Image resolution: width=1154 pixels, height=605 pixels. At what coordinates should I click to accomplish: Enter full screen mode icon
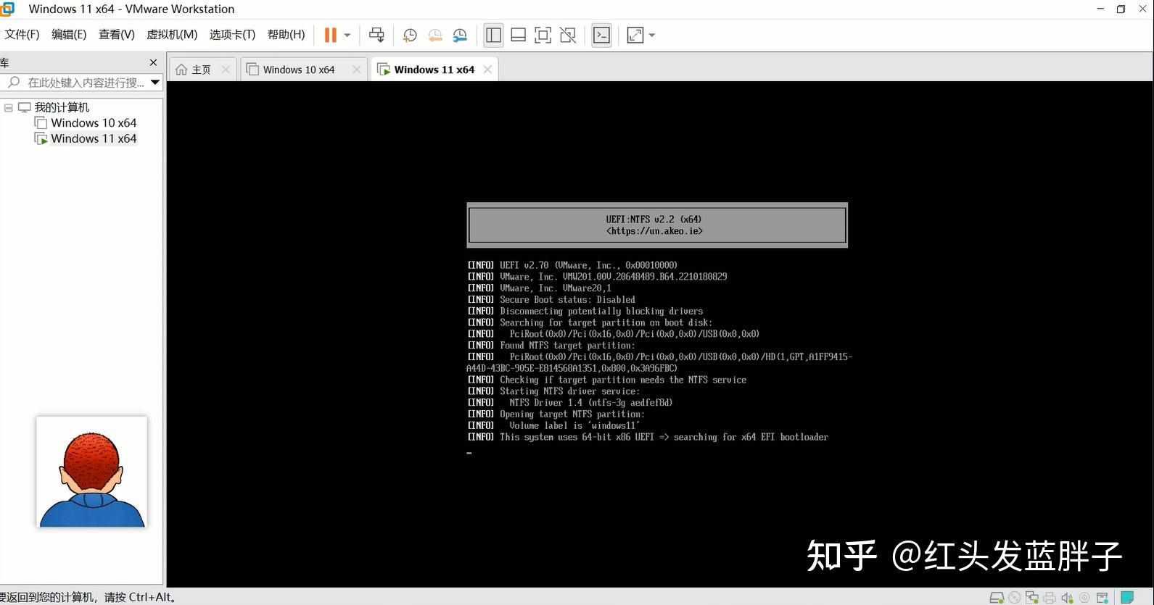click(x=543, y=35)
